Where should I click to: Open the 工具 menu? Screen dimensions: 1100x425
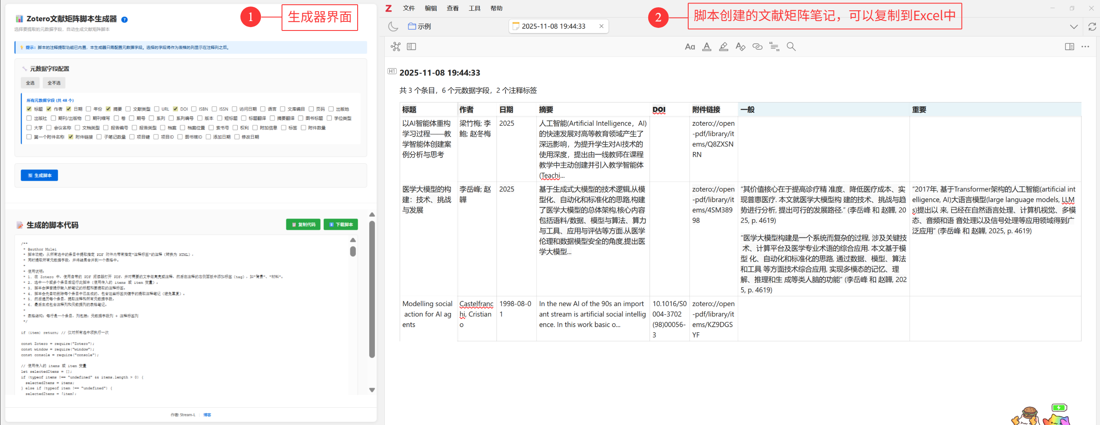[x=475, y=8]
